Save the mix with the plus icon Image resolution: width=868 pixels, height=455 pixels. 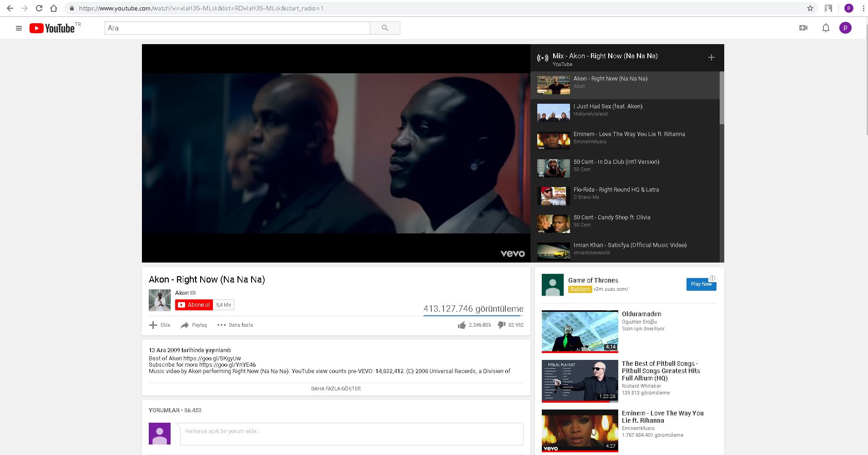pyautogui.click(x=712, y=57)
